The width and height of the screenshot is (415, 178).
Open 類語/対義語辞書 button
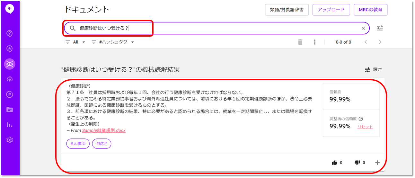point(287,10)
